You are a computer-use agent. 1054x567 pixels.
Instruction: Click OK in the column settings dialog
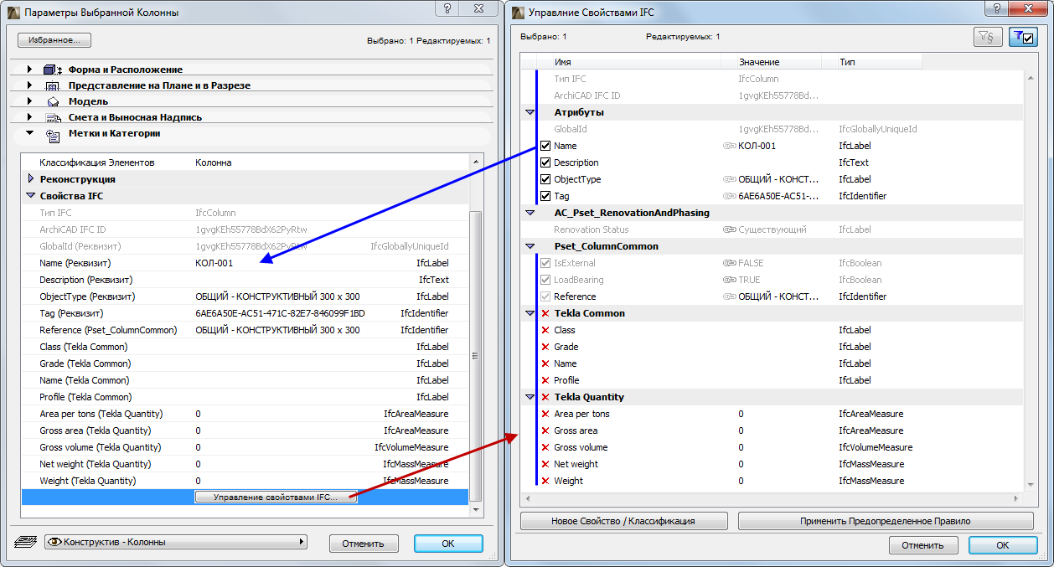point(448,544)
